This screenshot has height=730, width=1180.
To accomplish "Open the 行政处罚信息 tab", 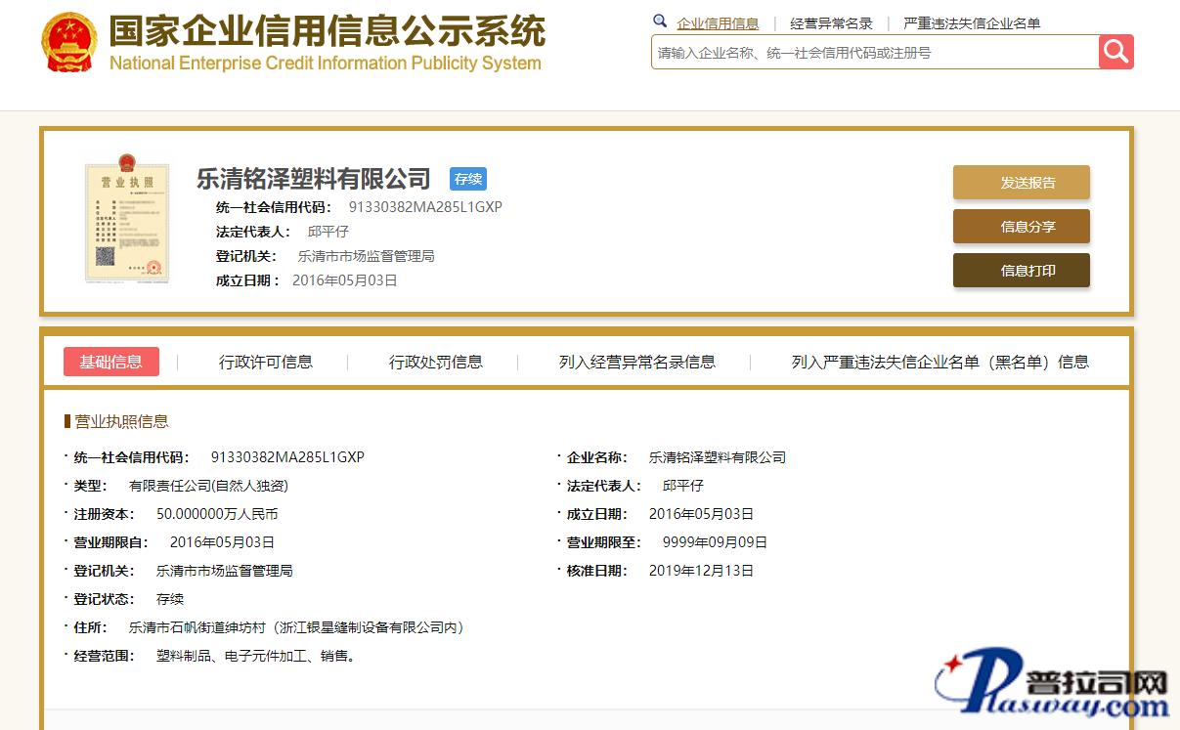I will click(435, 362).
